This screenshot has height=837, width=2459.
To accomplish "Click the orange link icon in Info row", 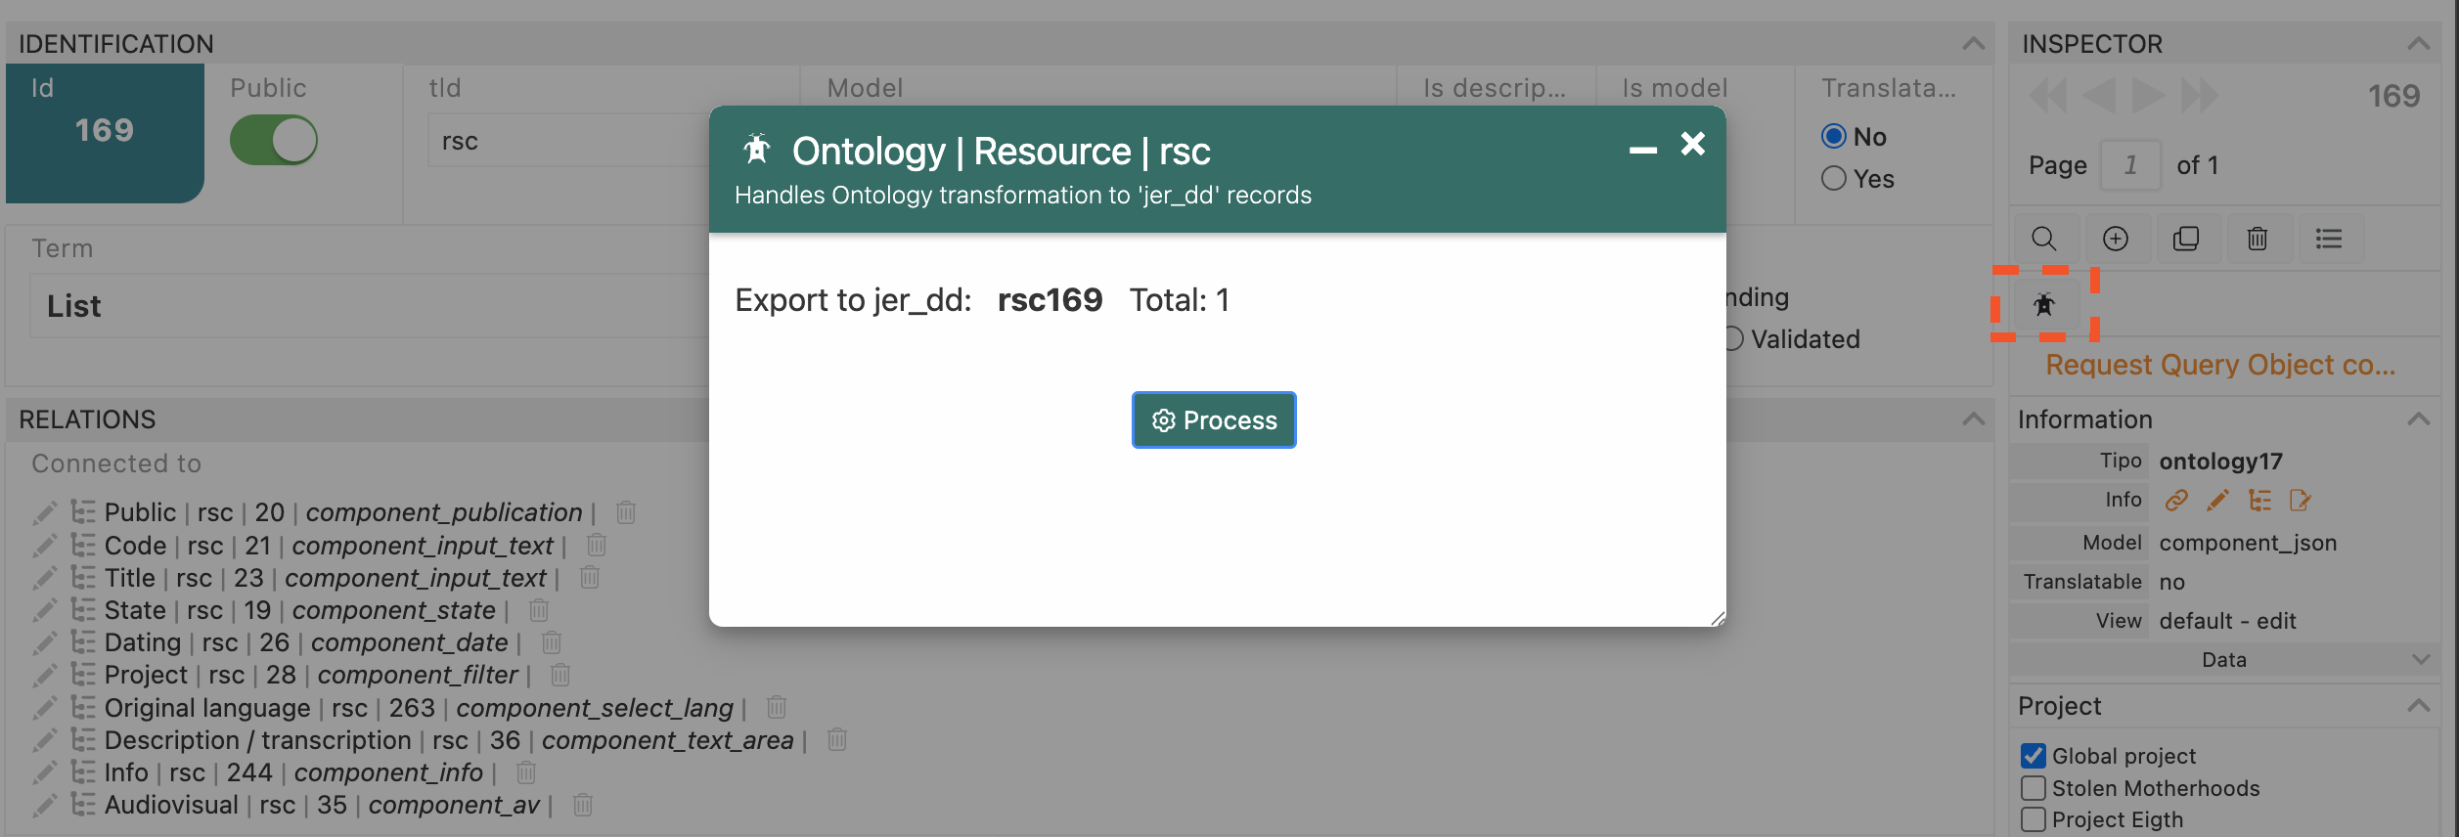I will (x=2176, y=501).
